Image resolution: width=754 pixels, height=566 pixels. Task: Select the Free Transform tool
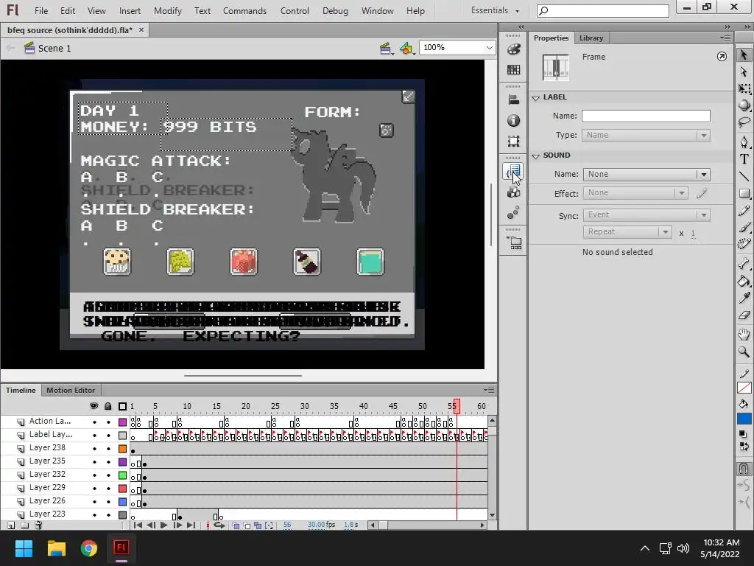pos(744,88)
